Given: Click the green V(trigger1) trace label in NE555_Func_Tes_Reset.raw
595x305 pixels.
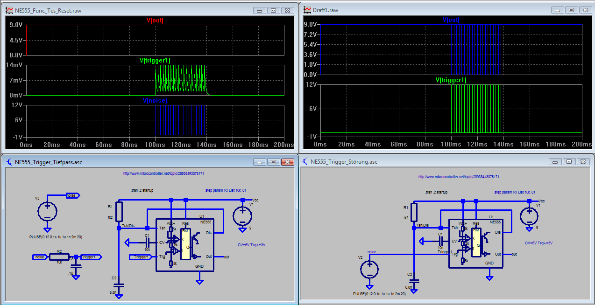Looking at the screenshot, I should click(x=155, y=60).
